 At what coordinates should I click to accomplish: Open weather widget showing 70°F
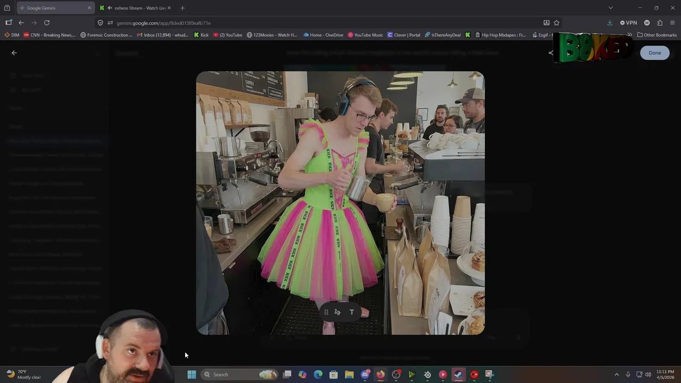(x=23, y=374)
